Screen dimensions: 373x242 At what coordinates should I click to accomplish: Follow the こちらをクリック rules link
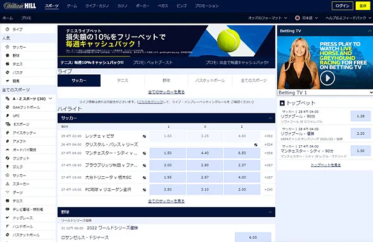coord(150,102)
